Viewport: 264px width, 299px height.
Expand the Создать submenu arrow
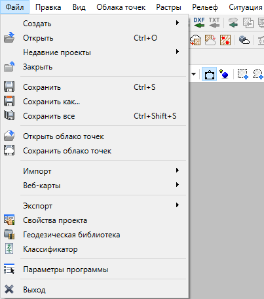click(x=178, y=23)
